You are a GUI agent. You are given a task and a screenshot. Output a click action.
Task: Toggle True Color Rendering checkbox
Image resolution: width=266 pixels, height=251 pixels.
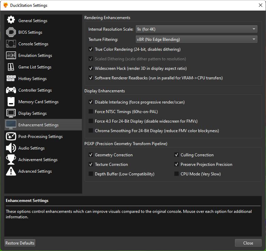click(91, 49)
